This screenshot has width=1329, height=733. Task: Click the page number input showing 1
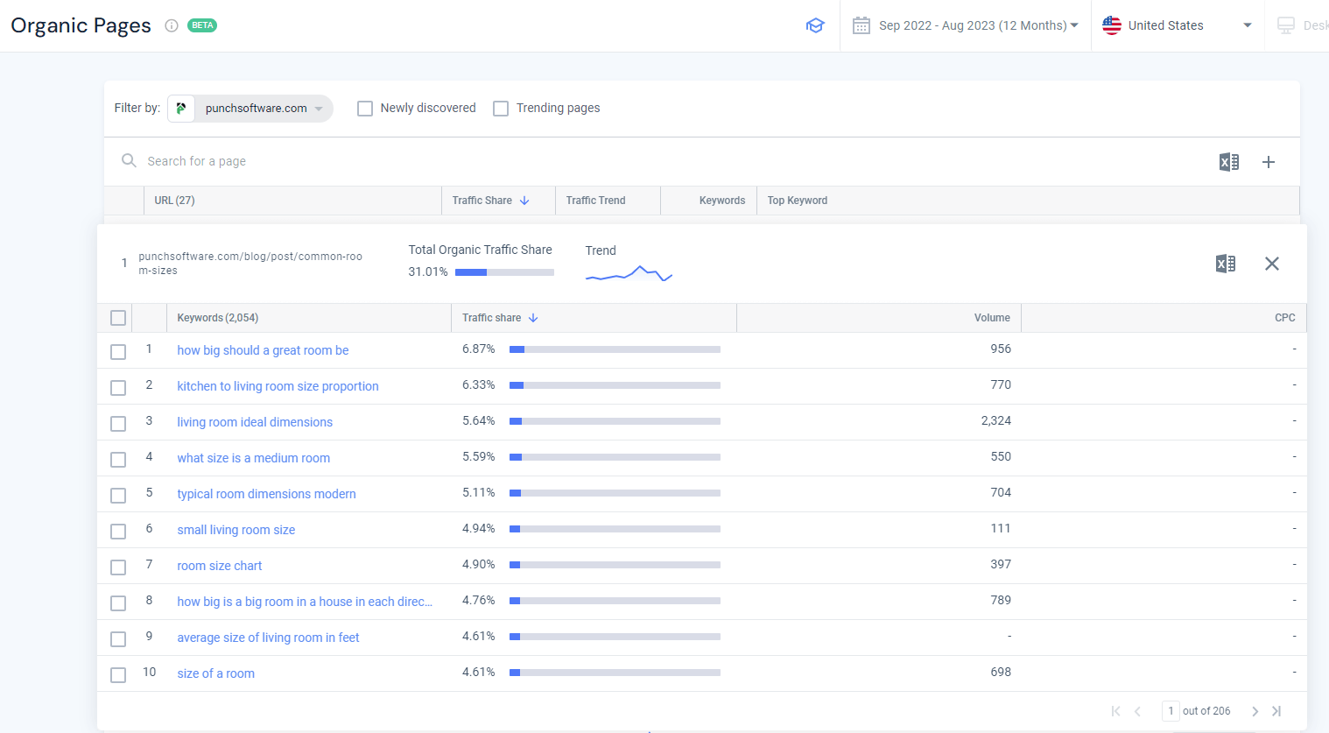(1171, 711)
